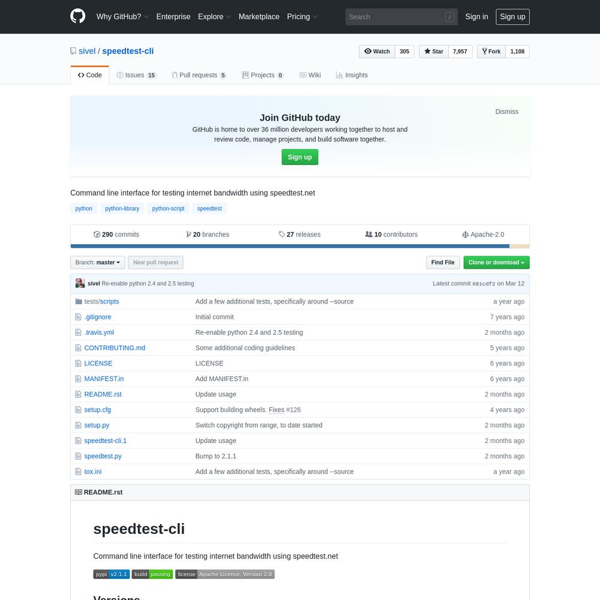Click the GitHub Octocat logo
Viewport: 600px width, 600px height.
coord(77,16)
